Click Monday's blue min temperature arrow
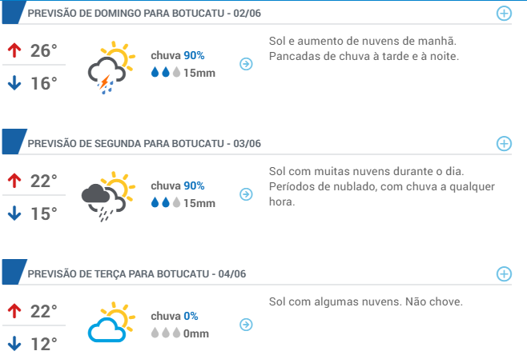This screenshot has height=363, width=527. pos(14,213)
